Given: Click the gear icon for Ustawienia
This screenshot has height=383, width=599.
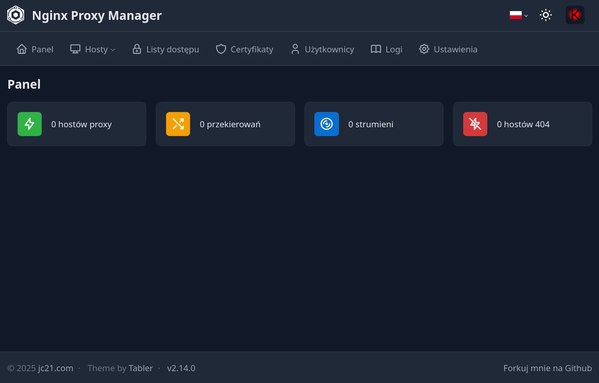Looking at the screenshot, I should [x=424, y=49].
